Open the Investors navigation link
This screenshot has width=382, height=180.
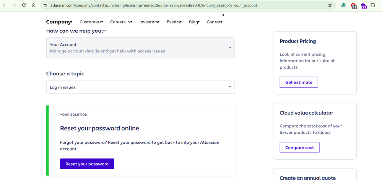click(x=149, y=22)
